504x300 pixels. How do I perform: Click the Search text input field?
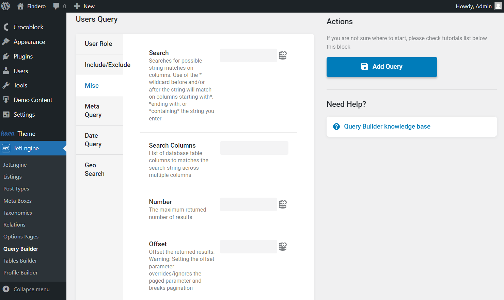249,55
